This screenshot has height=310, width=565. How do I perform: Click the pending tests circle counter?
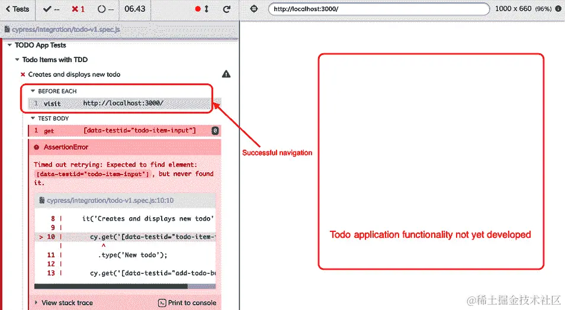pyautogui.click(x=105, y=9)
